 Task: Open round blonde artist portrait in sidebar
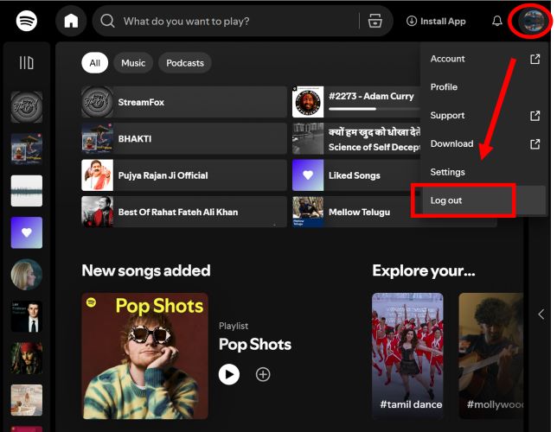pyautogui.click(x=26, y=275)
